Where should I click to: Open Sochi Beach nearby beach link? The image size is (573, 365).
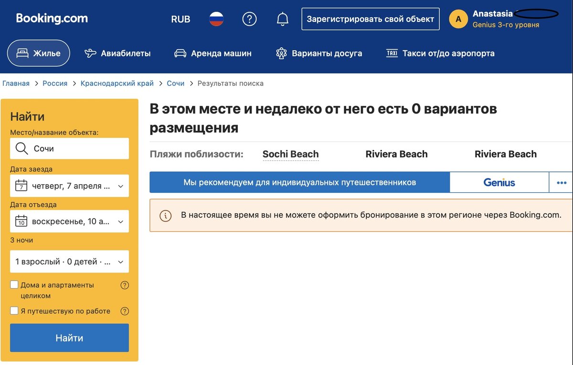click(290, 154)
